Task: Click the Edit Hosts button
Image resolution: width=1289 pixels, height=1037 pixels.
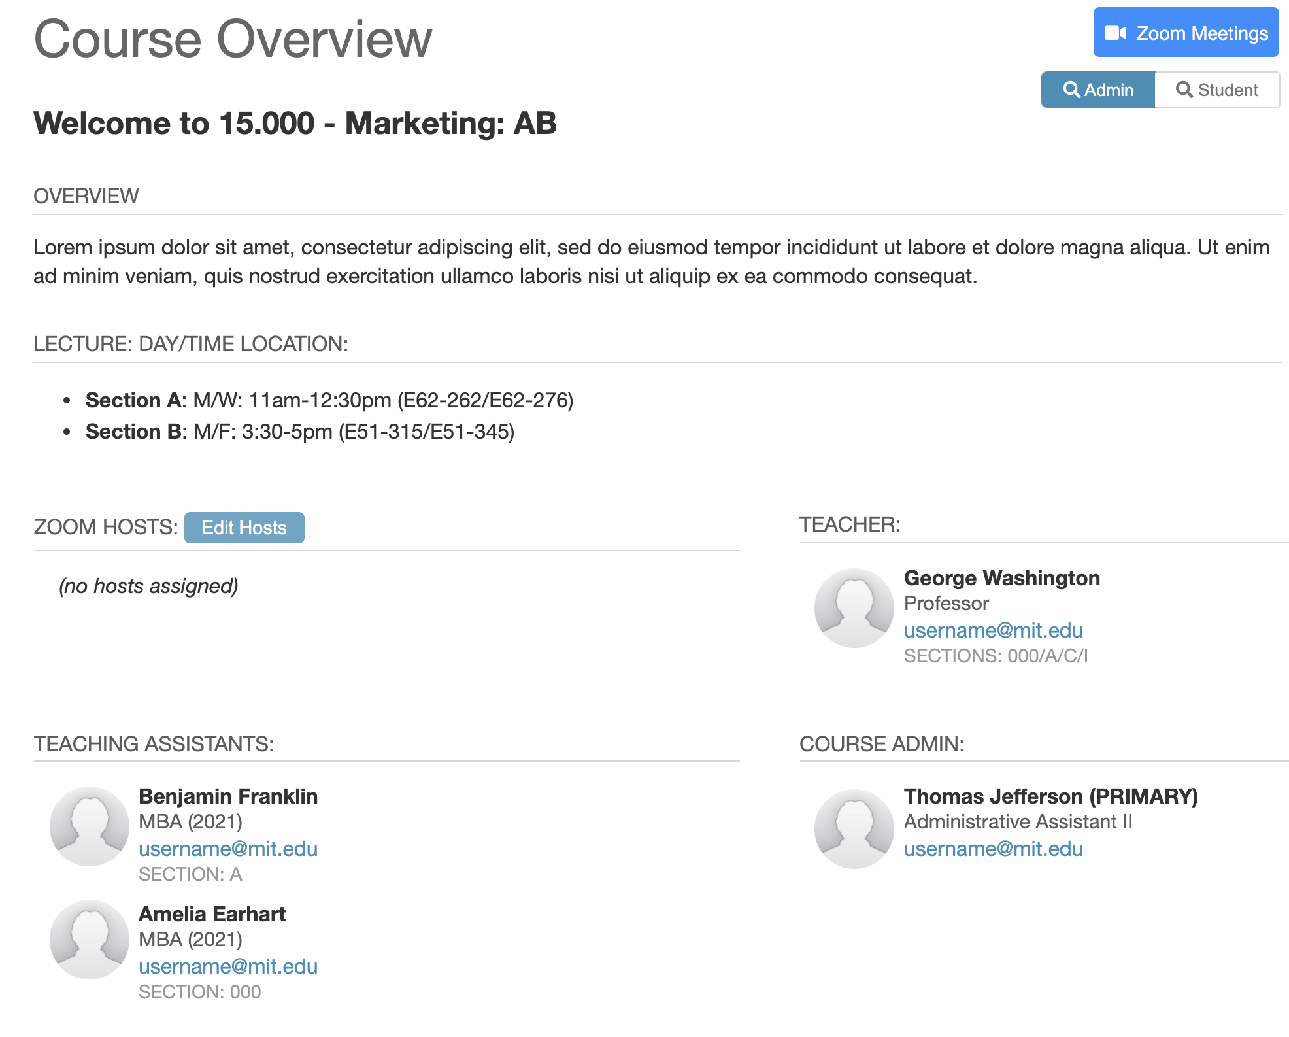Action: coord(244,528)
